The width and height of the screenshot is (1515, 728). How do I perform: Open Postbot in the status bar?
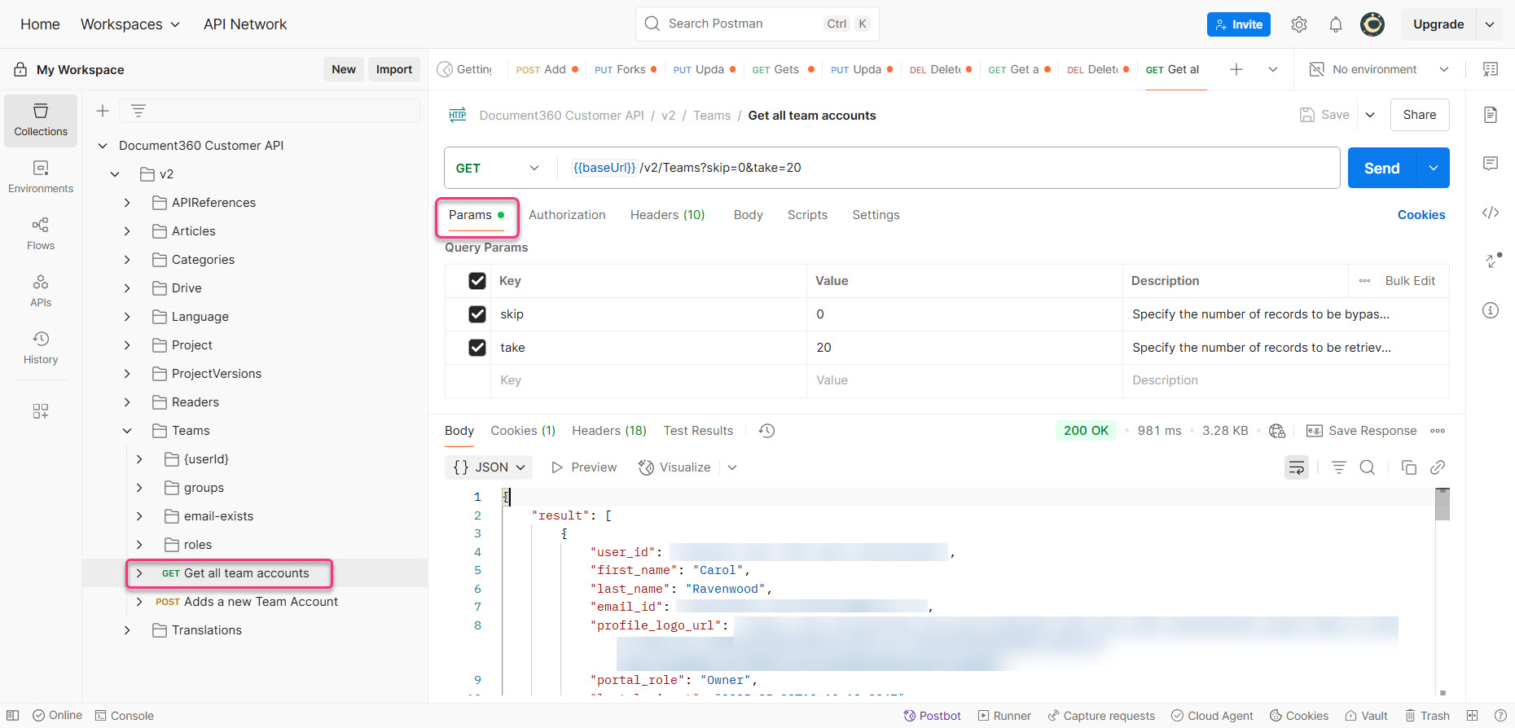click(932, 716)
